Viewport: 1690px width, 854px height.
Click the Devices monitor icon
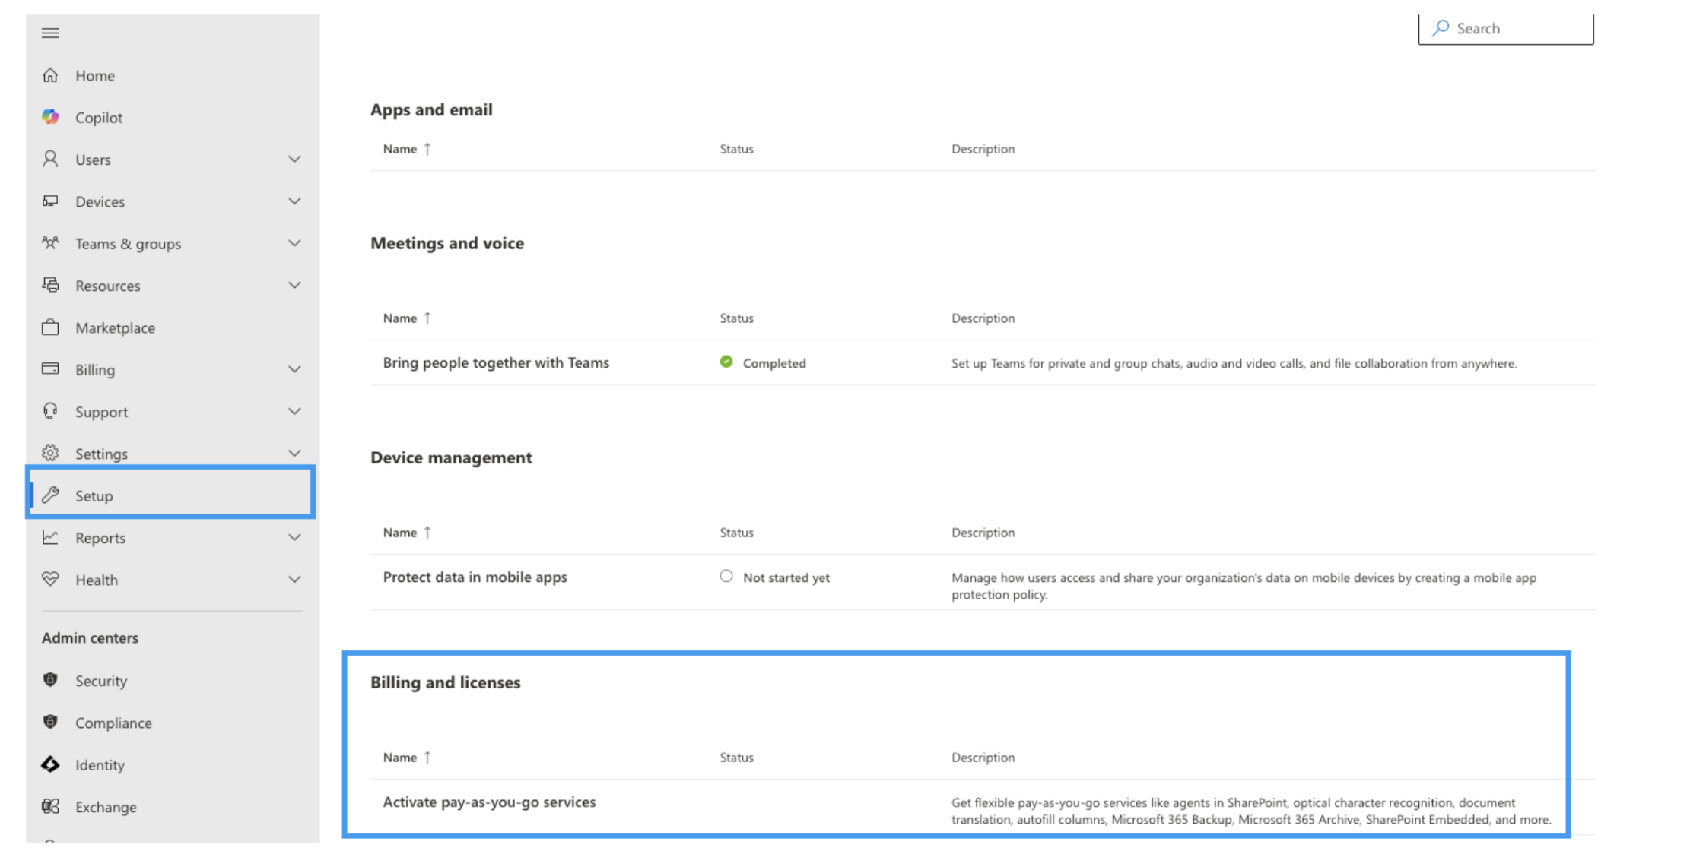(50, 201)
